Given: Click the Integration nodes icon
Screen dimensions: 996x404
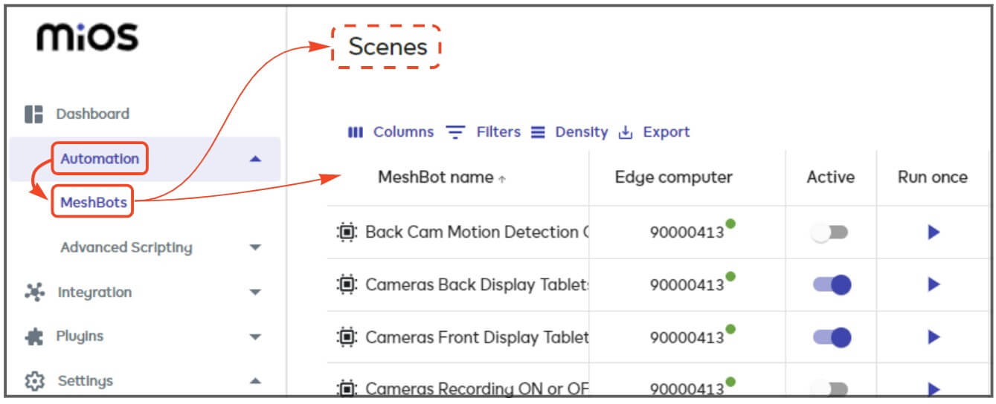Looking at the screenshot, I should (34, 292).
